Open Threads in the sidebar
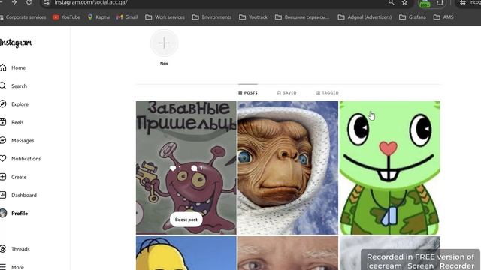Viewport: 481px width, 270px height. point(15,249)
